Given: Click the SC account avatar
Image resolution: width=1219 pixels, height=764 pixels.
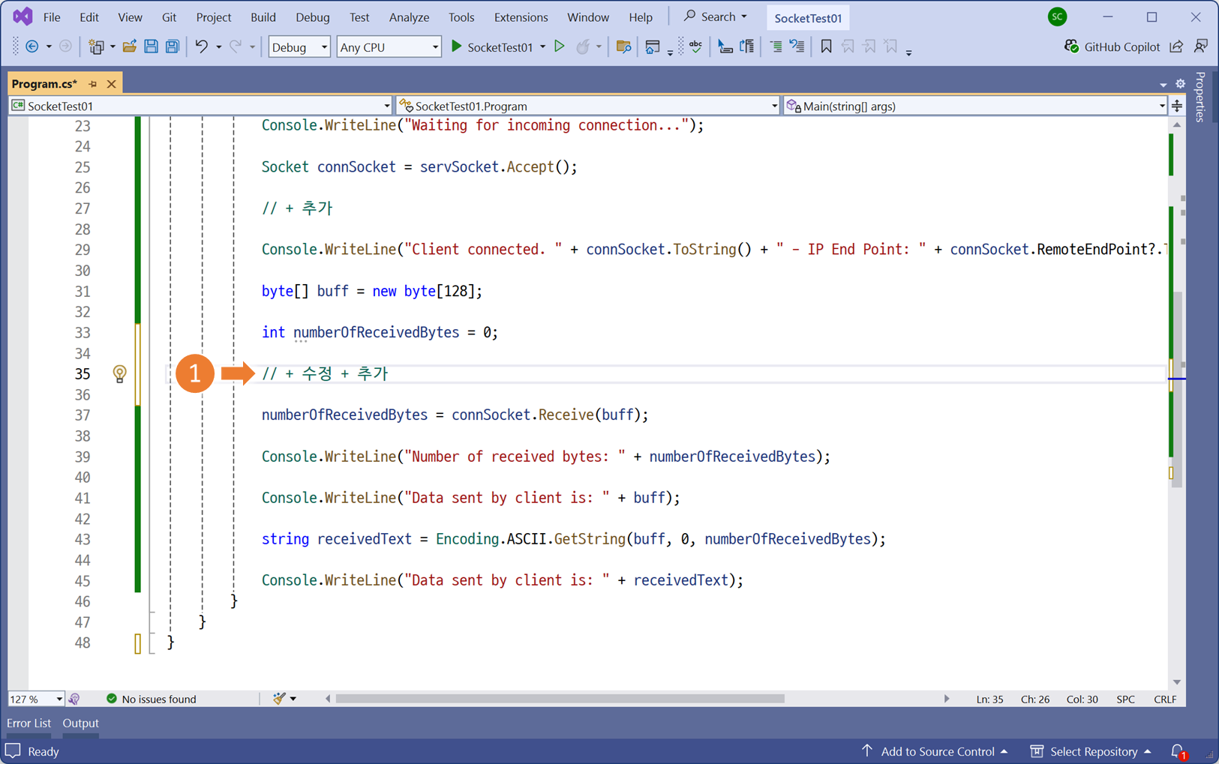Looking at the screenshot, I should point(1058,16).
